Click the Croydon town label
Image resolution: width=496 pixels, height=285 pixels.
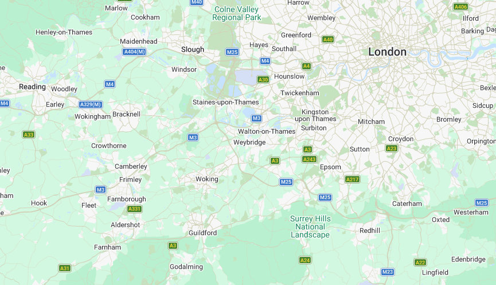click(x=401, y=139)
